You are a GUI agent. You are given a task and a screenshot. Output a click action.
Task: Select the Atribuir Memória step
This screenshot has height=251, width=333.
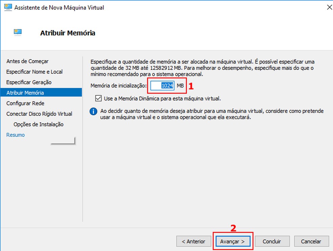click(x=41, y=93)
